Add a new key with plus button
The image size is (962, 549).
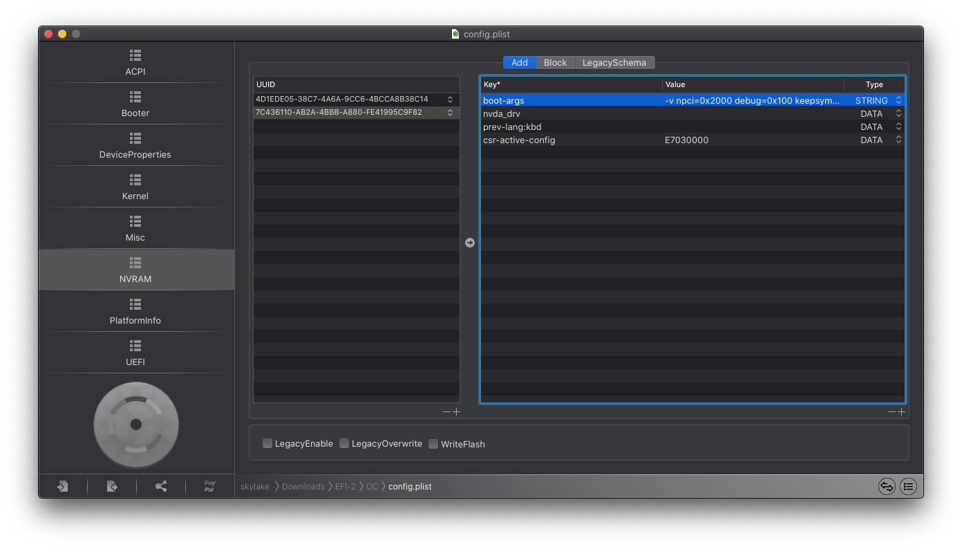pyautogui.click(x=901, y=412)
